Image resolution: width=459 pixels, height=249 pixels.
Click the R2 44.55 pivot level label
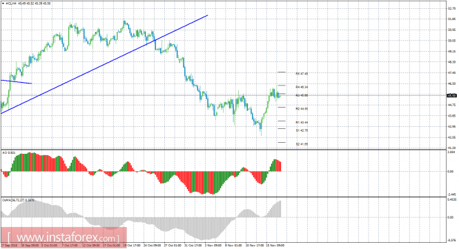302,109
